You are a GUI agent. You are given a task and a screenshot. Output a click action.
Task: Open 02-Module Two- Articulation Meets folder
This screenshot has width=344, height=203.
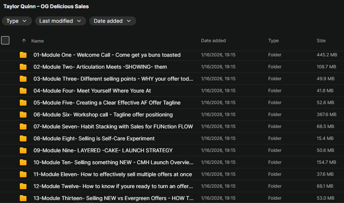(x=100, y=67)
